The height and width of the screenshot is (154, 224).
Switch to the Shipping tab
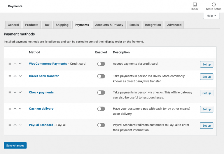pos(62,25)
